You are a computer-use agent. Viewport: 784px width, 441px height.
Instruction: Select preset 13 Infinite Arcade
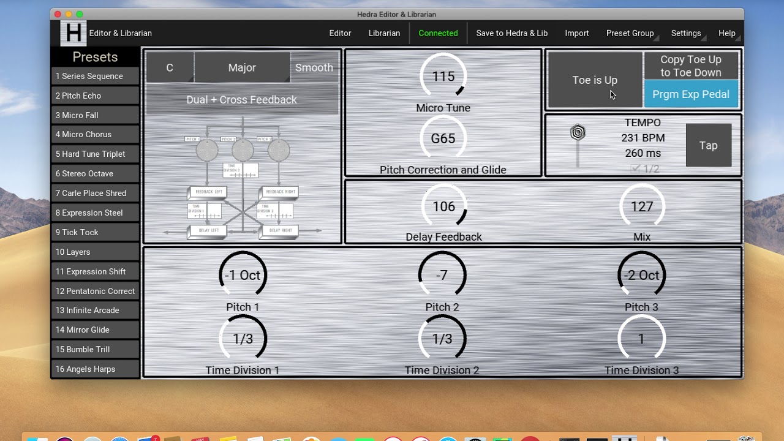coord(96,310)
